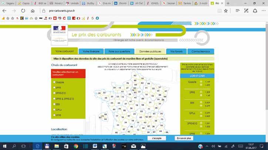Screen dimensions: 268x150
Task: Choose the E85 fuel radio button
Action: pyautogui.click(x=54, y=104)
